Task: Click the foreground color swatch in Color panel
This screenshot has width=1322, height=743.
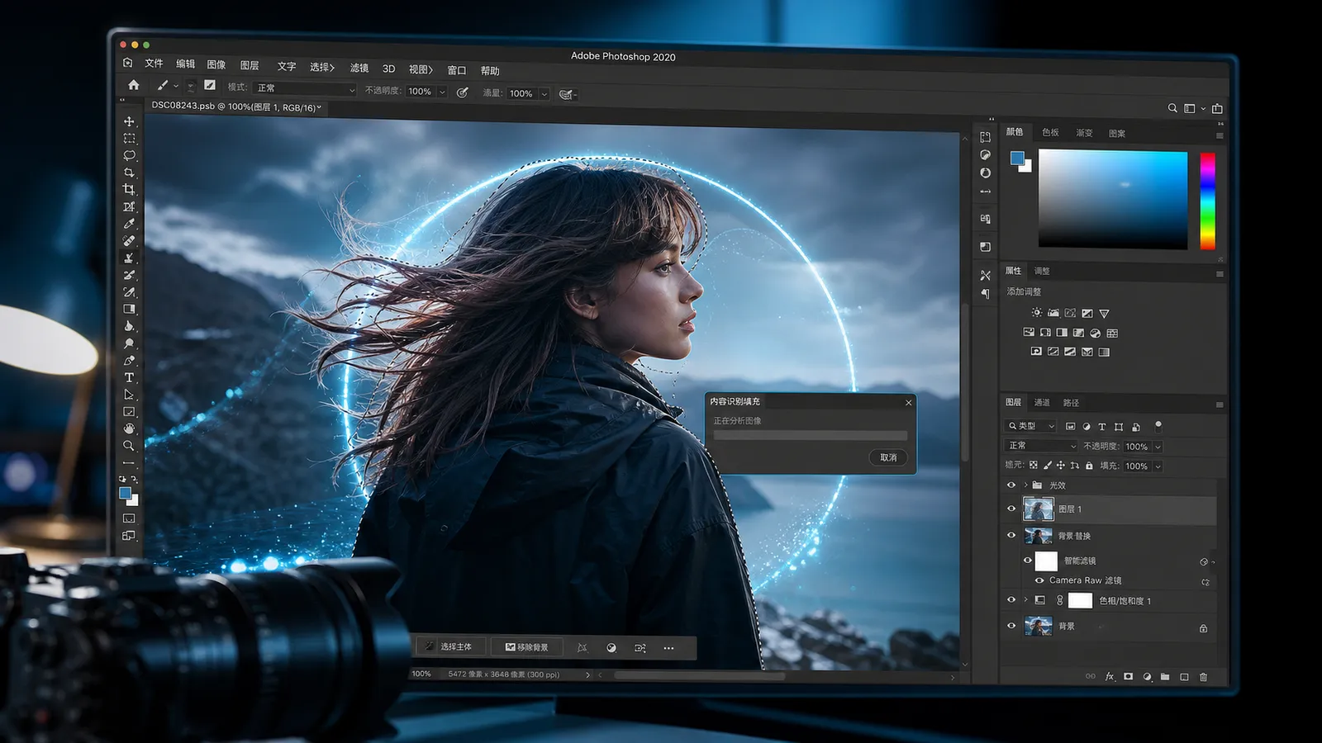Action: pos(1017,158)
